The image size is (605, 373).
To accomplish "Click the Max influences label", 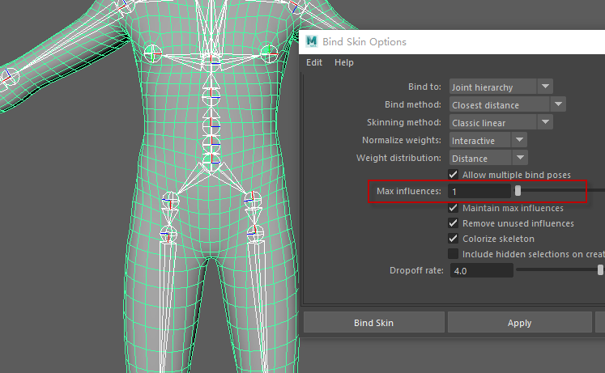I will coord(409,191).
